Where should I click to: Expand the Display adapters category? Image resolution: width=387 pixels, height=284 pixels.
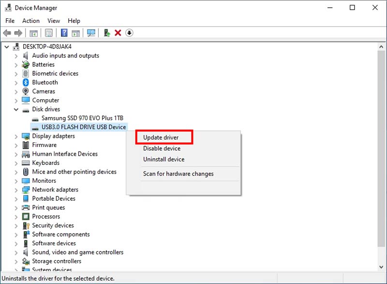coord(16,136)
